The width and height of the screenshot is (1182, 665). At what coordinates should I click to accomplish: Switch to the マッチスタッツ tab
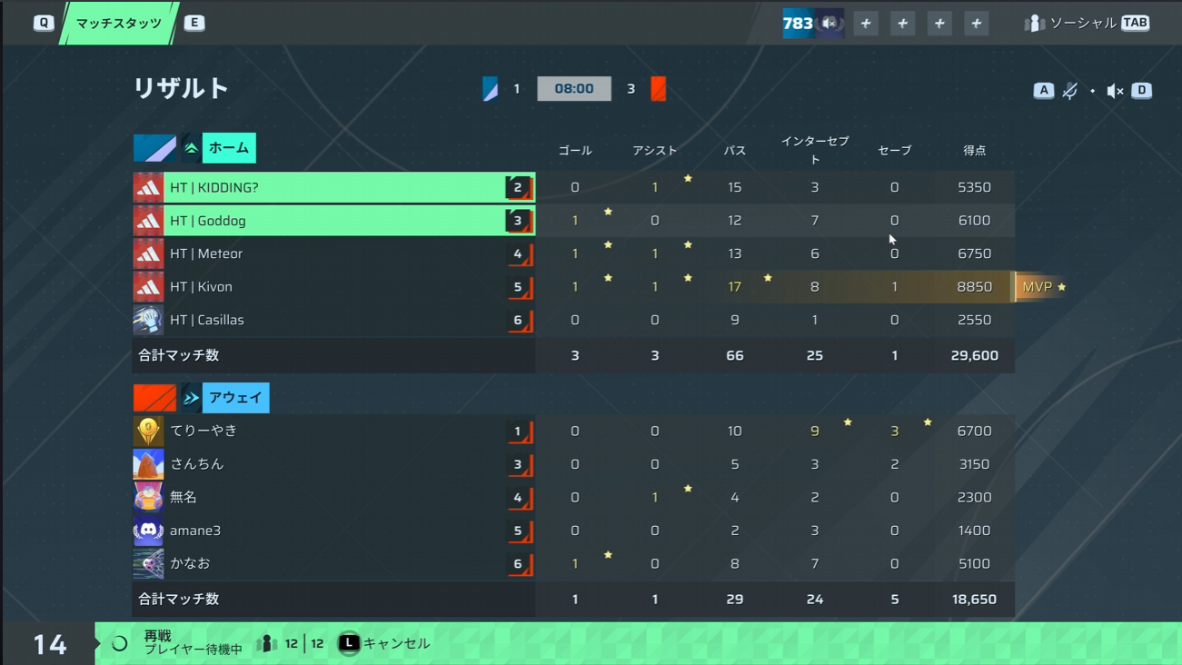coord(119,23)
